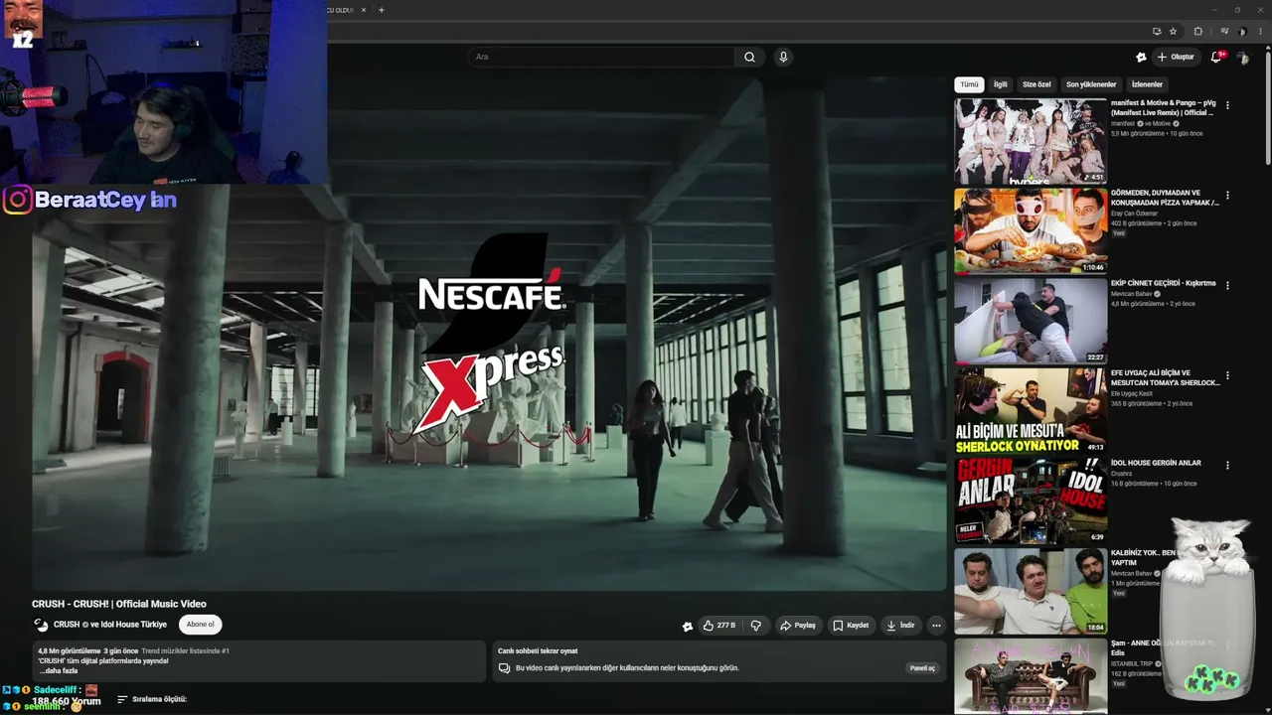1272x715 pixels.
Task: Select the İzlenenler filter chip
Action: point(1147,84)
